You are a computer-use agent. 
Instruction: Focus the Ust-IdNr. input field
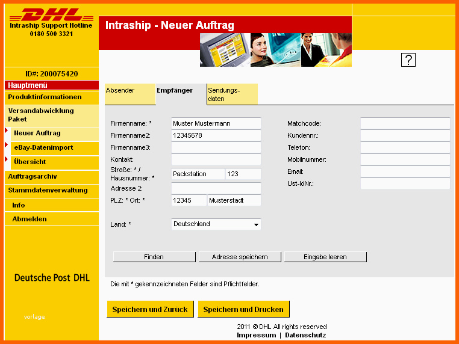(x=405, y=183)
